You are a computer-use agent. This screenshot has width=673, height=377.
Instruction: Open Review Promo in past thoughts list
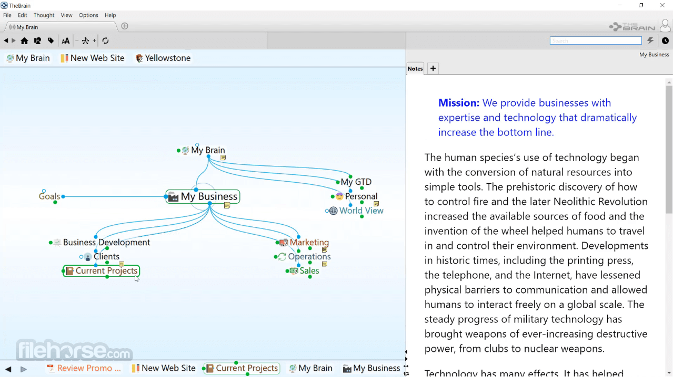coord(84,369)
